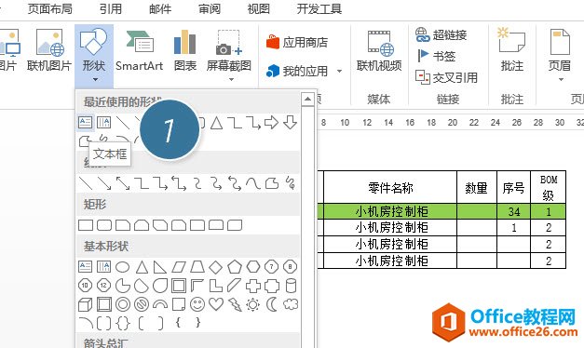Click the 18 mark on the ruler
The image size is (584, 348).
(431, 123)
